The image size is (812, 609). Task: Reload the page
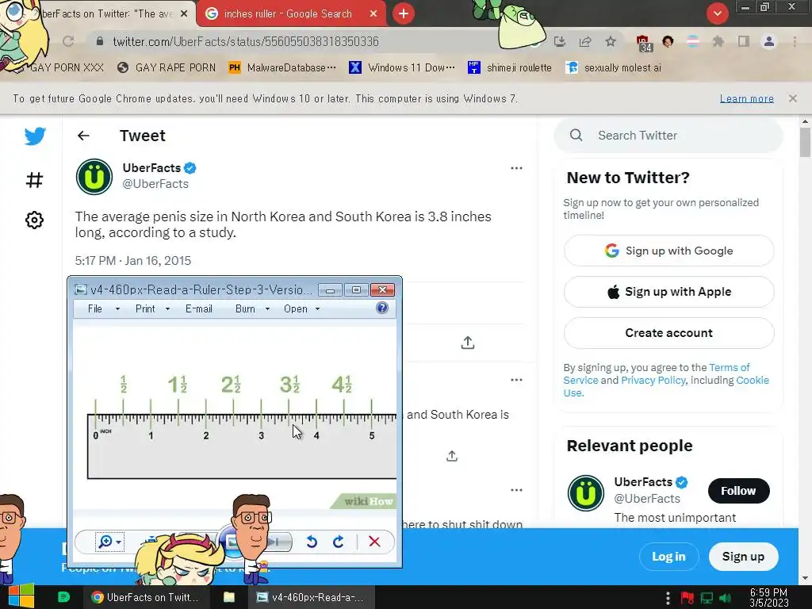[68, 41]
